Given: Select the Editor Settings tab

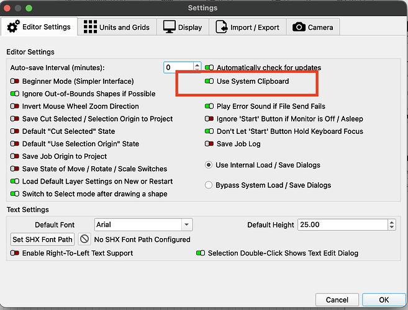Looking at the screenshot, I should [x=39, y=27].
